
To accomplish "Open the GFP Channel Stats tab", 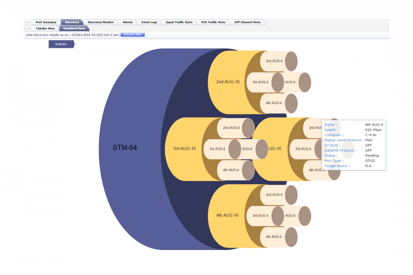I will pyautogui.click(x=248, y=22).
